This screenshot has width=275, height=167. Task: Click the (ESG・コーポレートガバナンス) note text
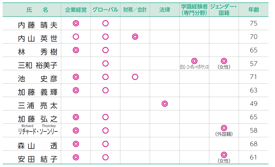194,67
